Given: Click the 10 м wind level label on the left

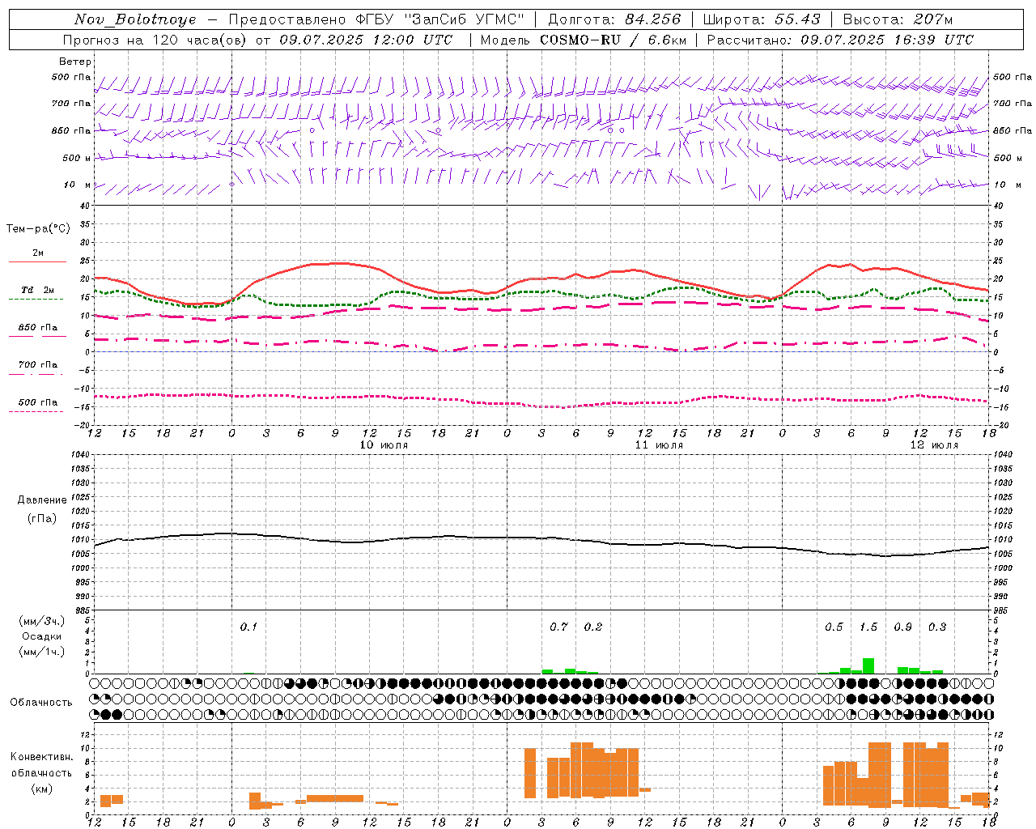Looking at the screenshot, I should pyautogui.click(x=78, y=185).
